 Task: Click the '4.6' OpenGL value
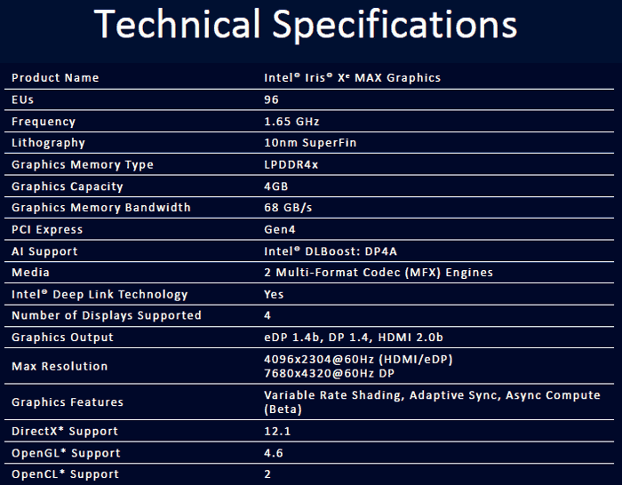274,453
